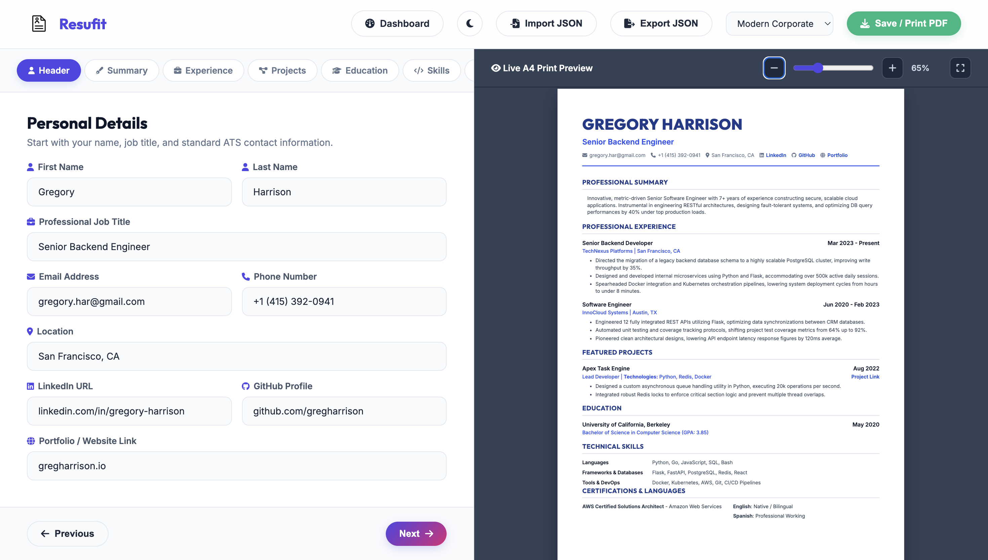Viewport: 988px width, 560px height.
Task: Switch to the Education tab
Action: click(360, 70)
